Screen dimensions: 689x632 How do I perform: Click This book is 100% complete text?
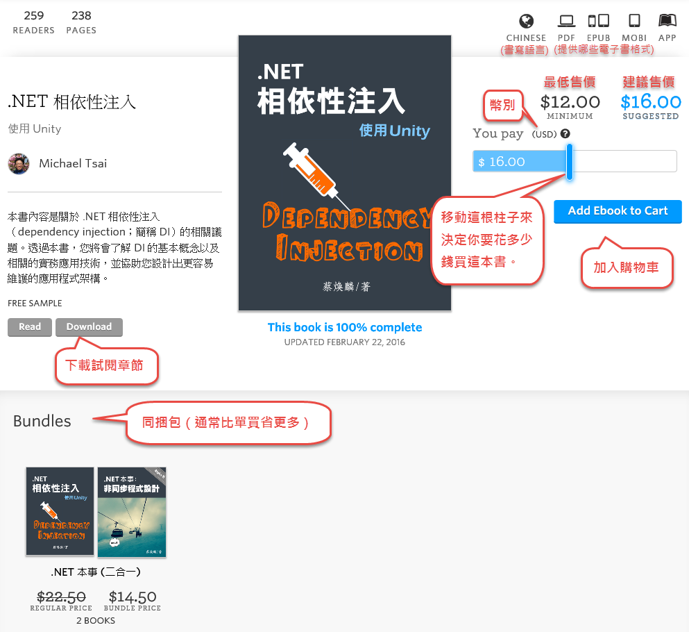[x=344, y=328]
